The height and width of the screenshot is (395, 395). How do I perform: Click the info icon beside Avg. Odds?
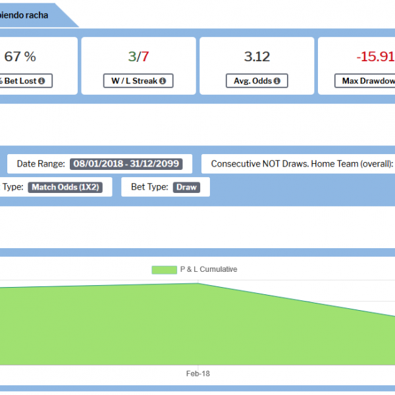276,81
